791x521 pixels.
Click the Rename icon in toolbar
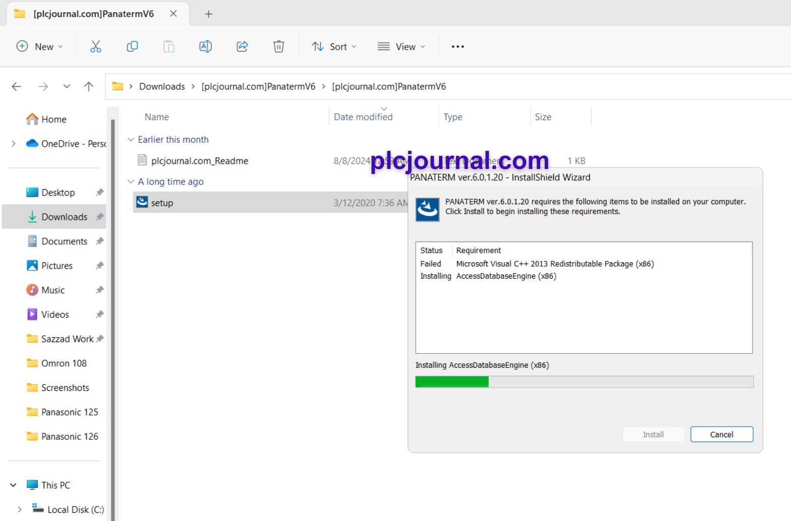205,46
